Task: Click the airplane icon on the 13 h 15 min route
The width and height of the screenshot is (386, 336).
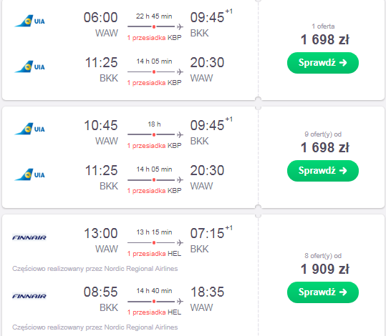Action: point(180,242)
